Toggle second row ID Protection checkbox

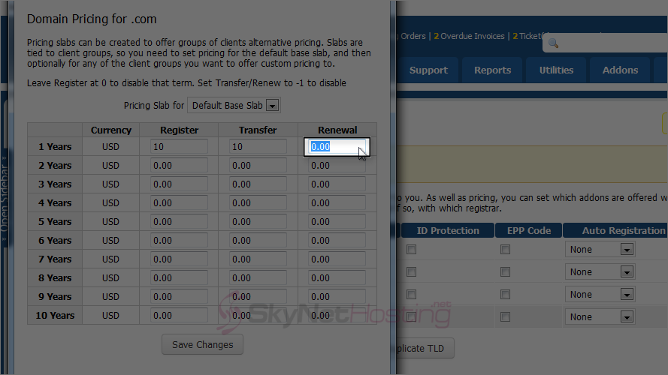(411, 271)
